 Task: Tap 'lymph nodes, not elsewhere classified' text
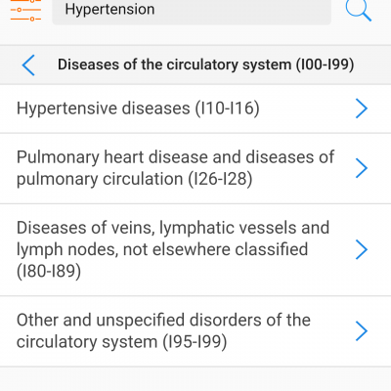point(162,249)
